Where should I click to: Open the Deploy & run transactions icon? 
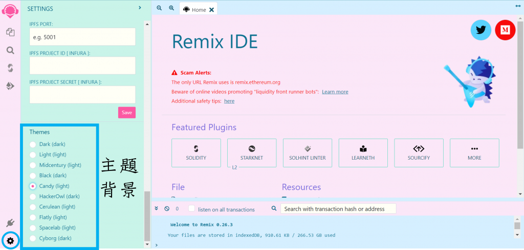pyautogui.click(x=10, y=86)
